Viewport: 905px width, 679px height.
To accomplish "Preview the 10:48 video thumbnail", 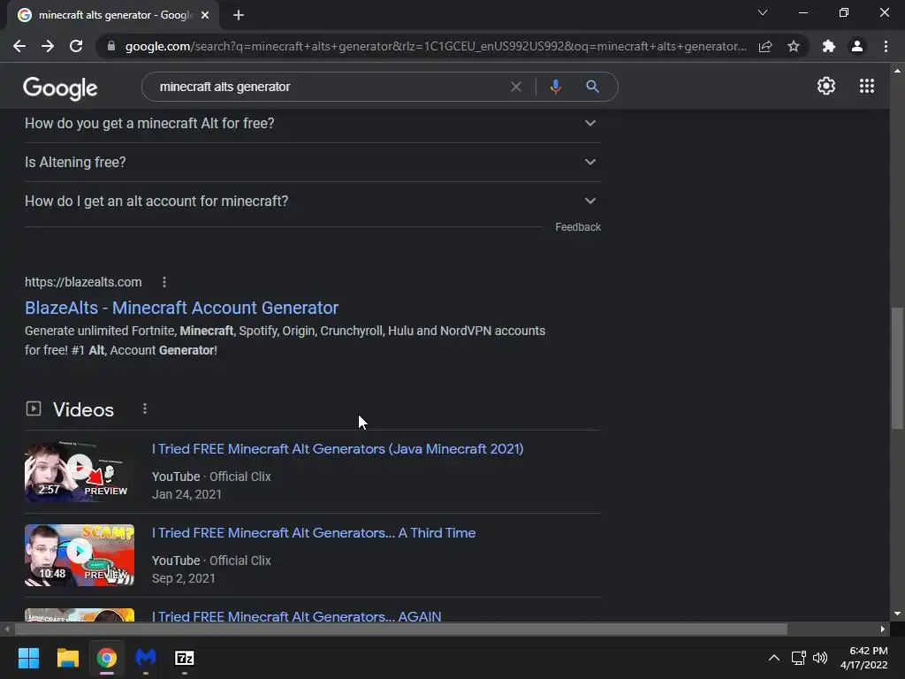I will tap(80, 555).
